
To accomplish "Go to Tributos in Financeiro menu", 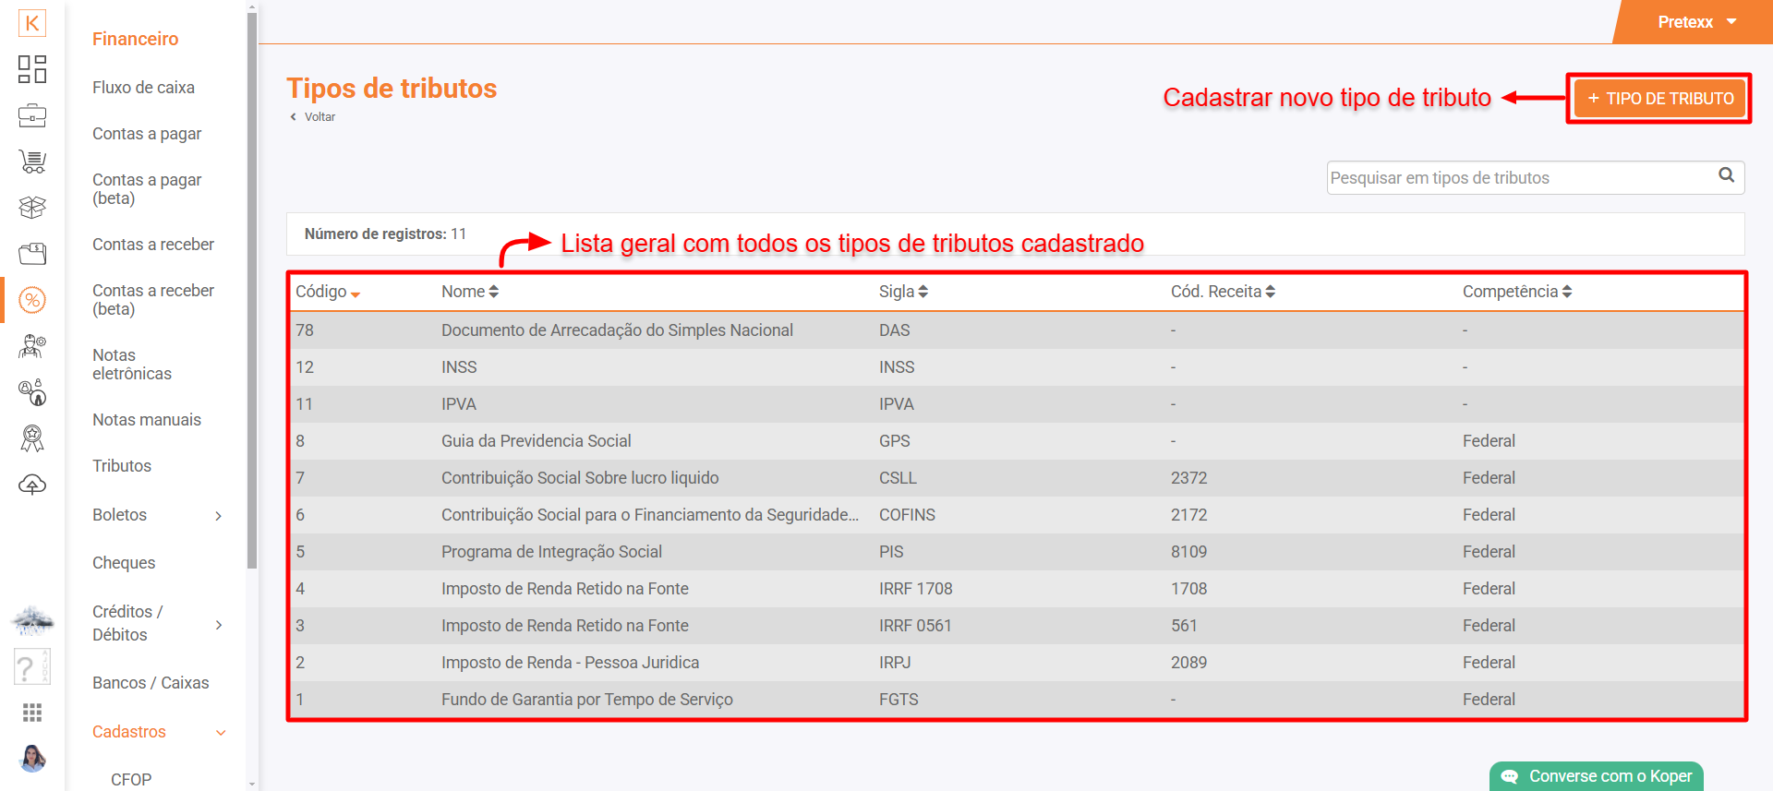I will tap(122, 466).
